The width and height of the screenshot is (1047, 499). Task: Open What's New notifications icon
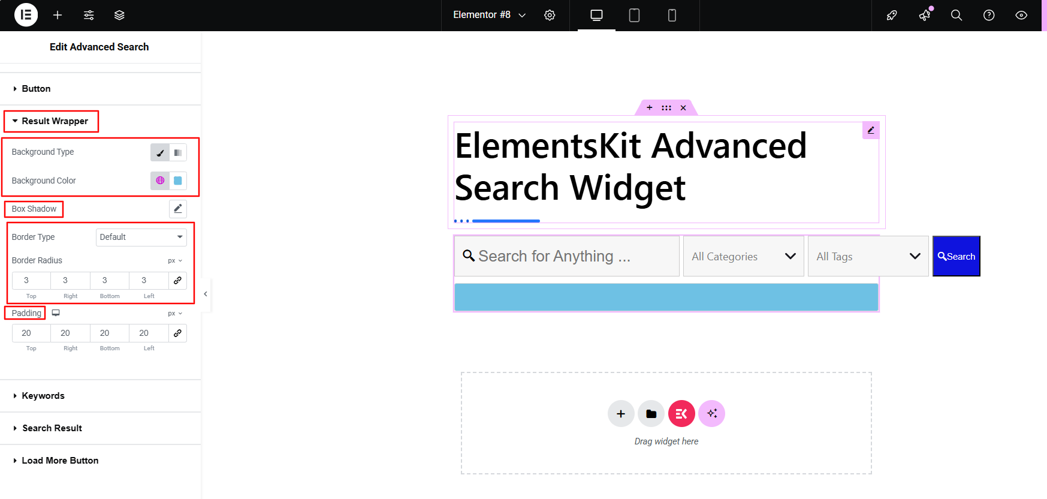point(925,15)
